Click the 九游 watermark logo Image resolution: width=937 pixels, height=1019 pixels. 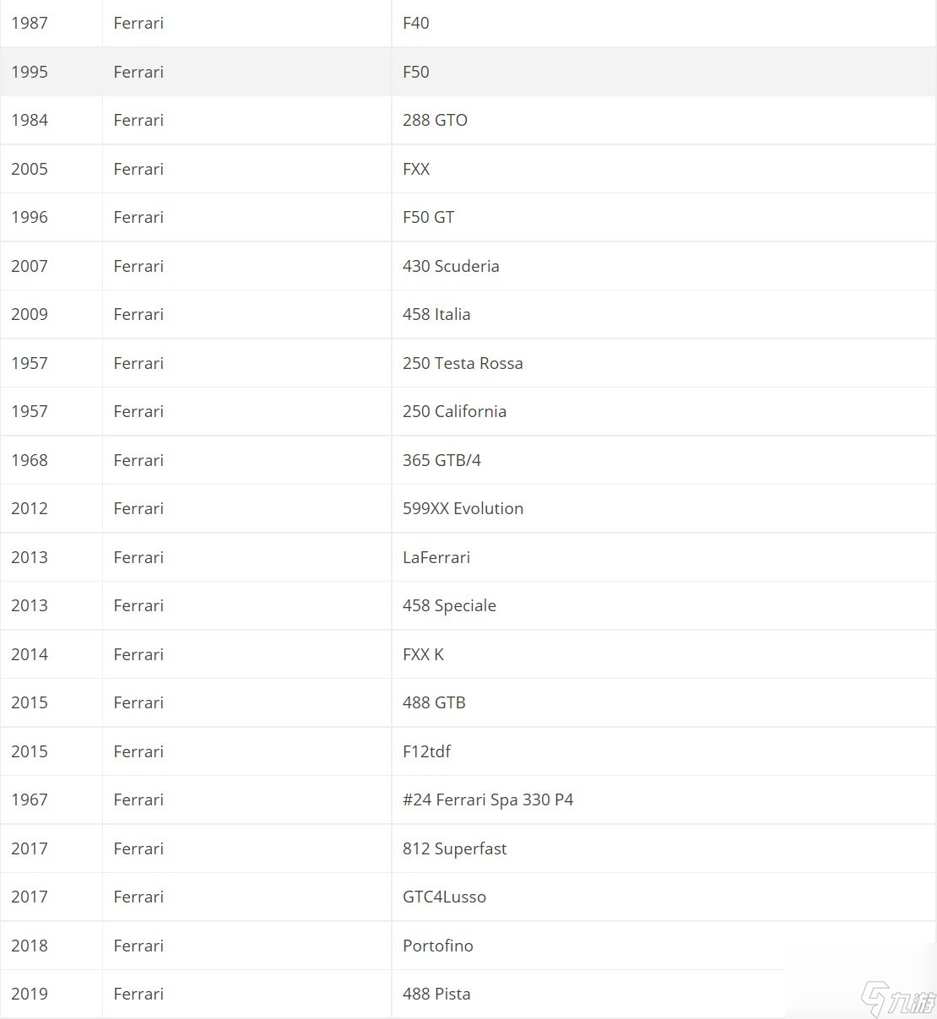[897, 1000]
